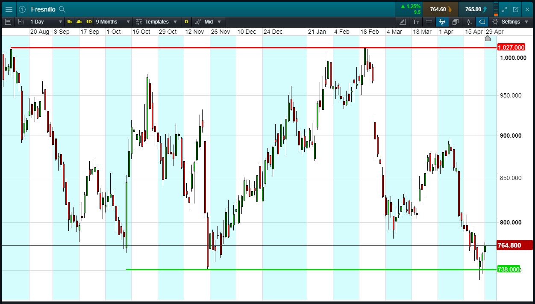Click the 4 Mar date label

394,32
